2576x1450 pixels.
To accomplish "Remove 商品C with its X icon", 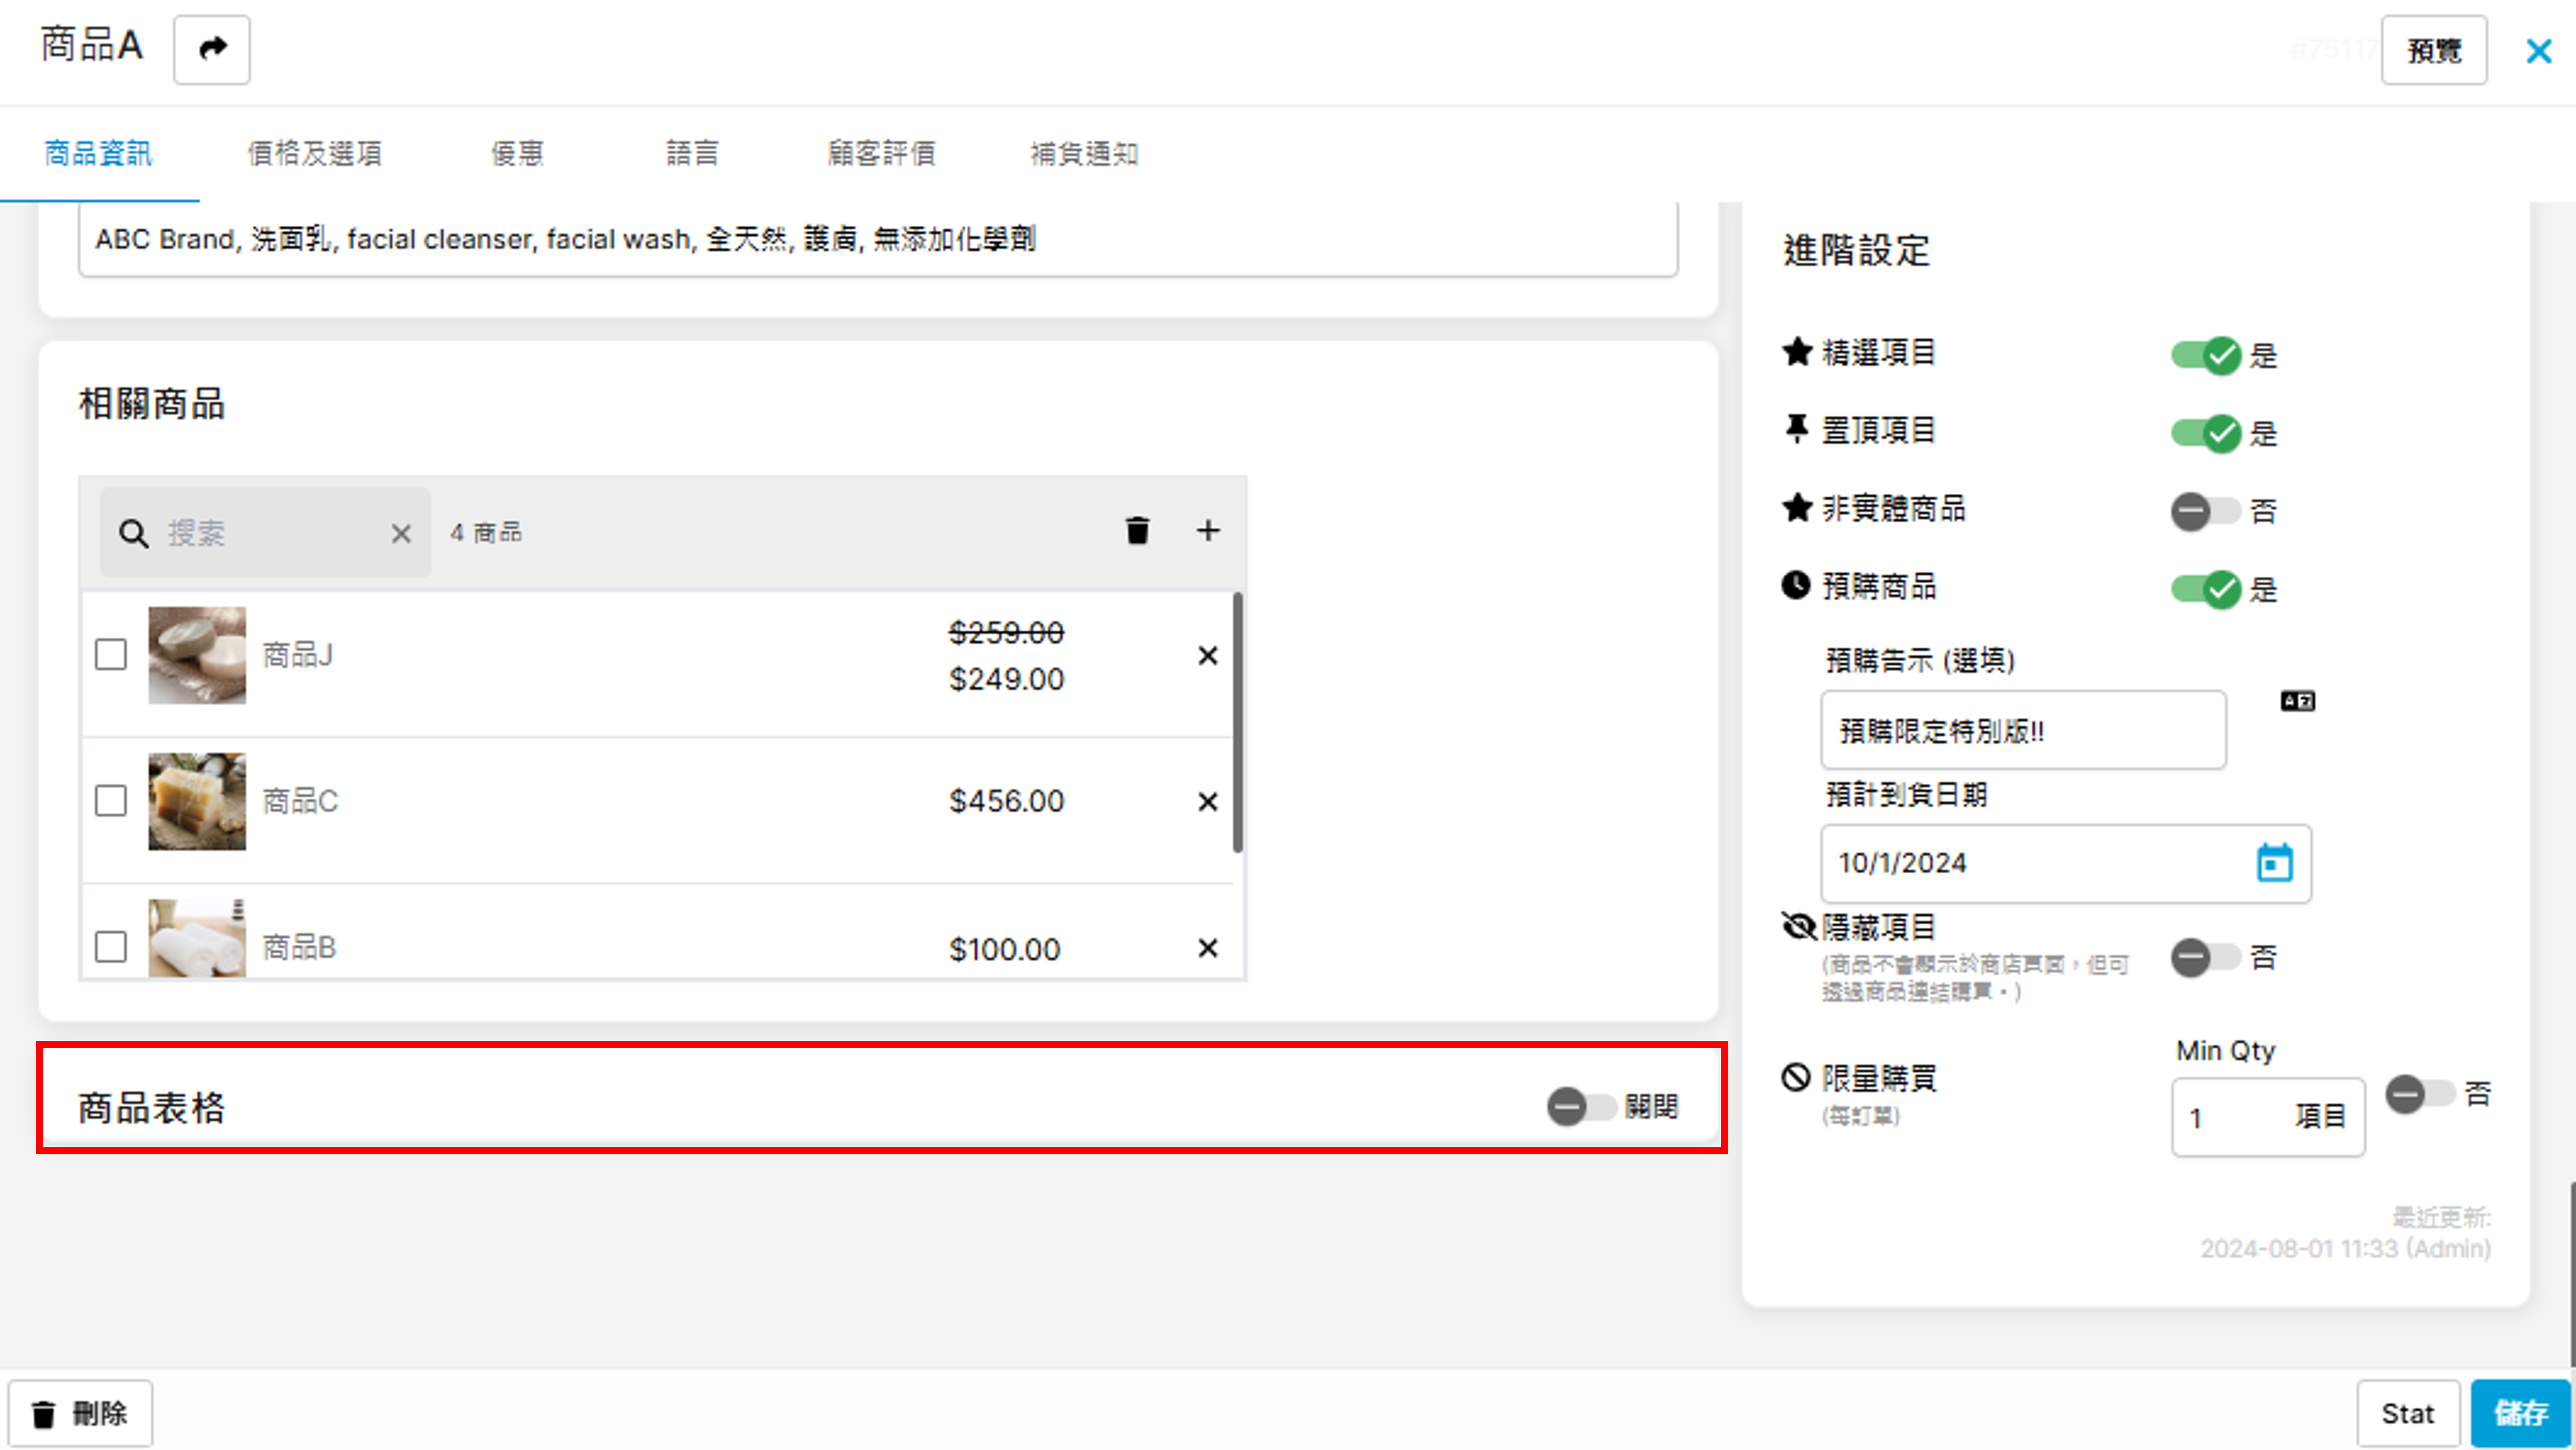I will 1208,802.
